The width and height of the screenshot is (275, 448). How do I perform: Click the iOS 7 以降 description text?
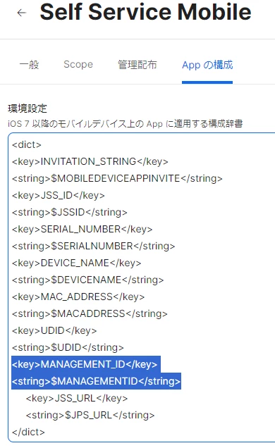coord(126,124)
